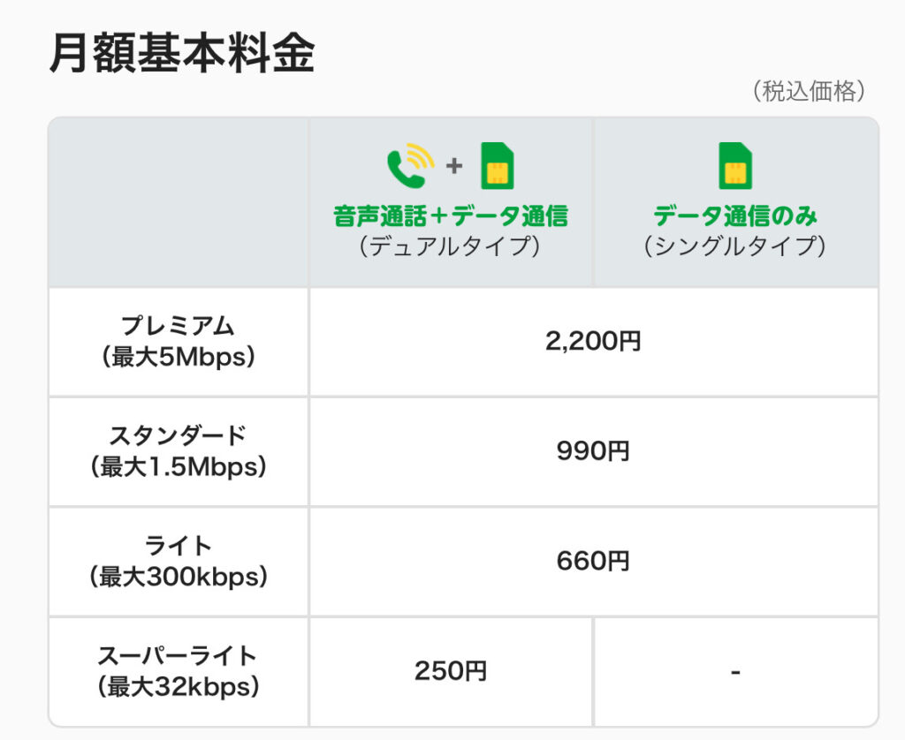Click the 250円 price cell
The height and width of the screenshot is (740, 905).
(x=451, y=671)
